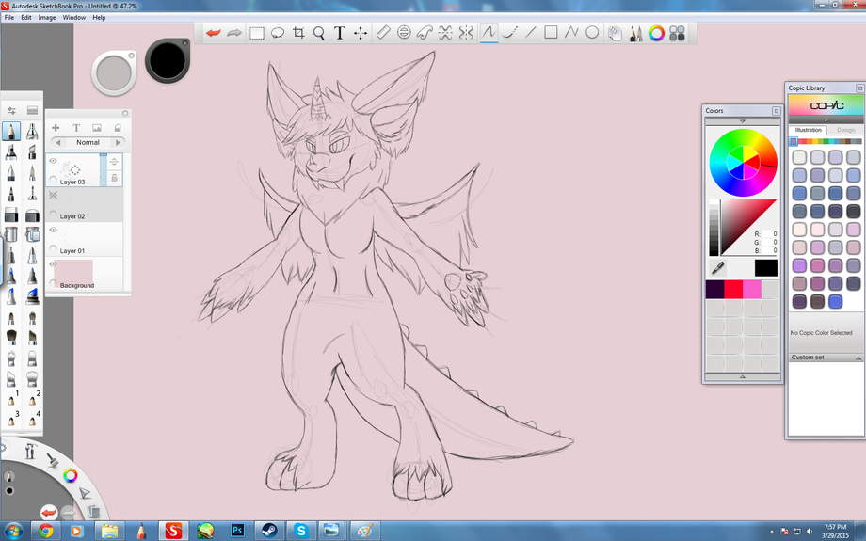The width and height of the screenshot is (866, 541).
Task: Select the Pencil brush in brush palette
Action: [11, 132]
